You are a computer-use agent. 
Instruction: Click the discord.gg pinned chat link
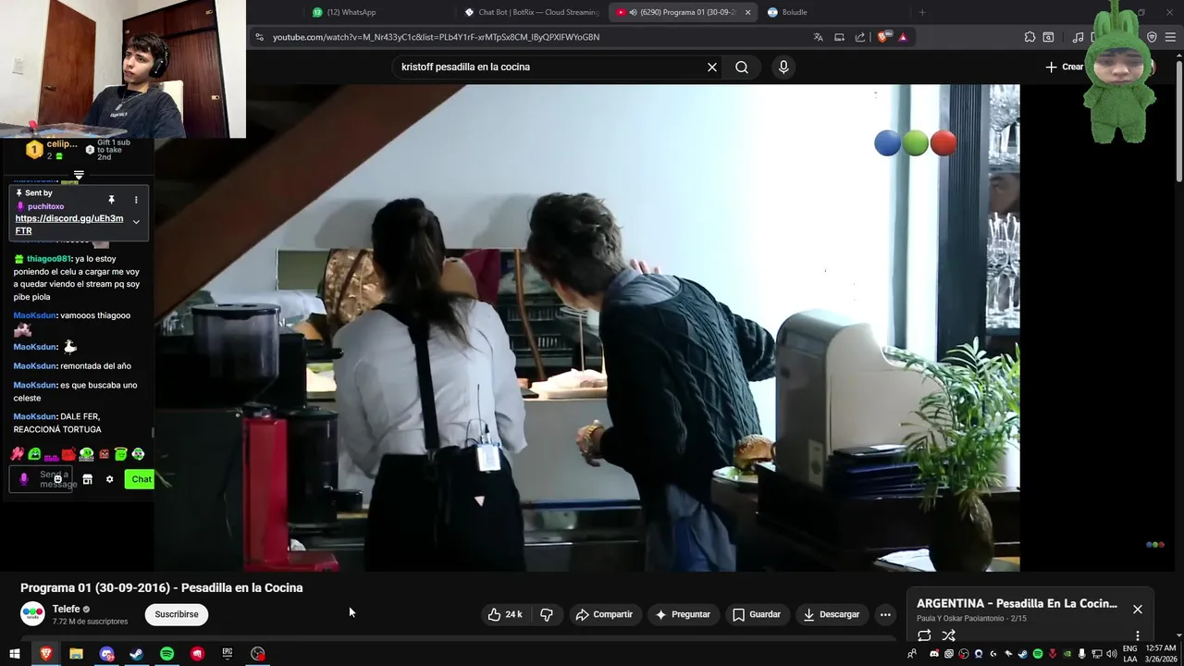(x=69, y=225)
